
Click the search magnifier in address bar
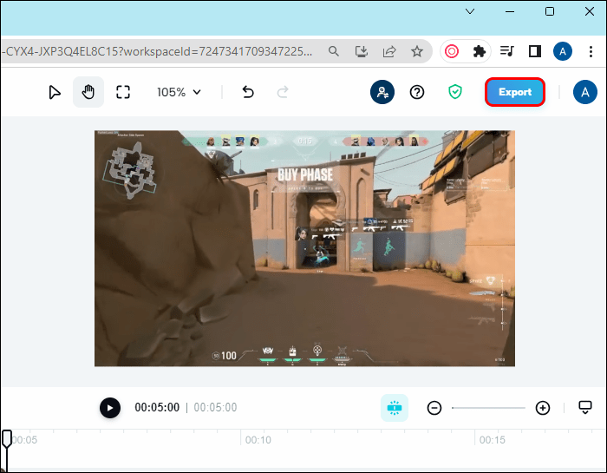tap(334, 51)
